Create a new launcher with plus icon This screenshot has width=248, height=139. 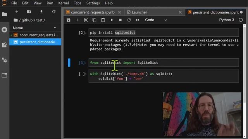click(x=17, y=12)
